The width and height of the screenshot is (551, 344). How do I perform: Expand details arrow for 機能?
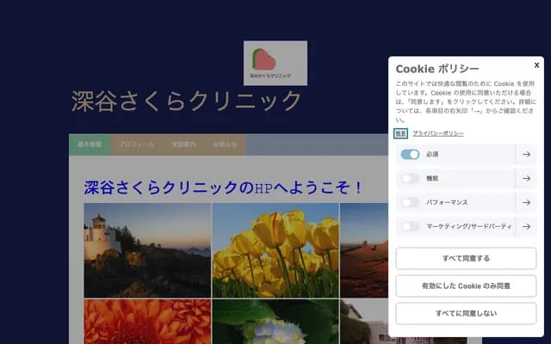[526, 178]
